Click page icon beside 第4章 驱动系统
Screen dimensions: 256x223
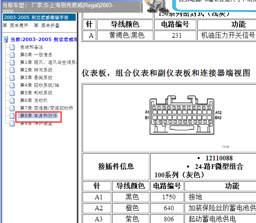(12, 85)
